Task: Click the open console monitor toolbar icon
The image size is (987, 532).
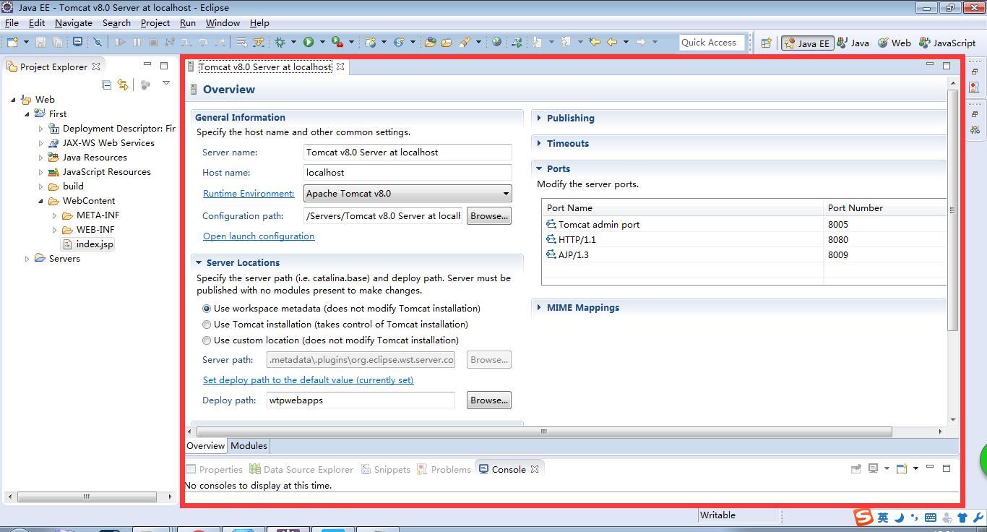Action: pos(77,43)
